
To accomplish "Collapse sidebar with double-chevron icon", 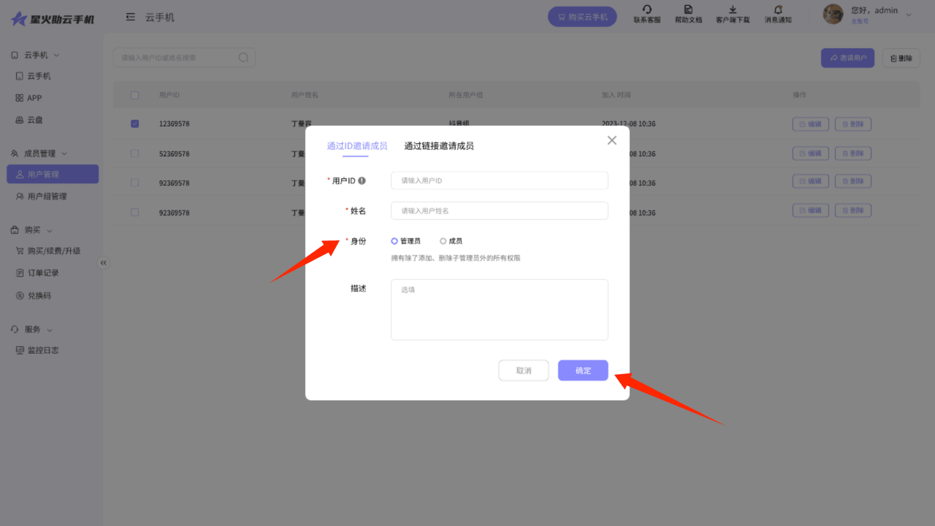I will [x=103, y=263].
